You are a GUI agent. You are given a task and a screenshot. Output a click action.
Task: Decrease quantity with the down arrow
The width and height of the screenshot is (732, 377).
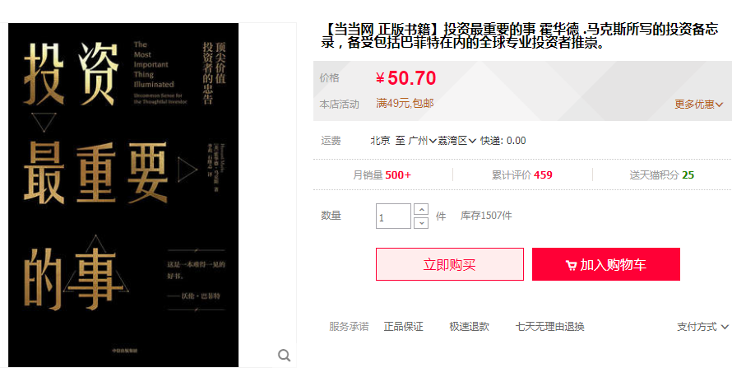(421, 222)
